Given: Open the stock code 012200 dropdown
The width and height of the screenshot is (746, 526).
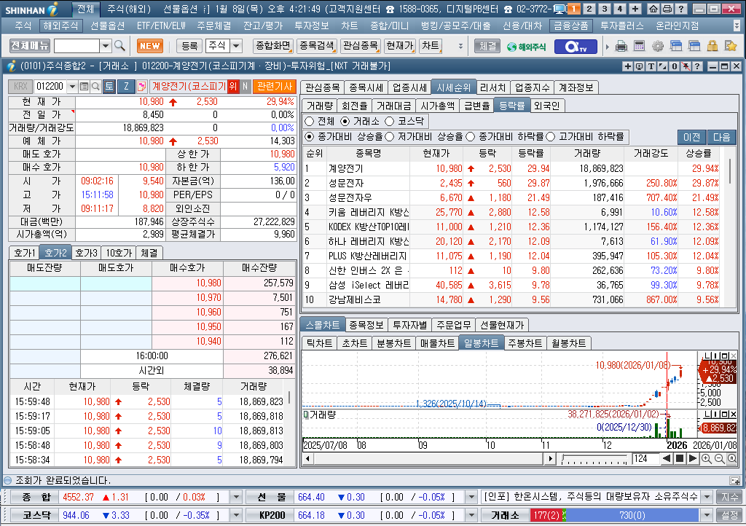Looking at the screenshot, I should pos(72,86).
